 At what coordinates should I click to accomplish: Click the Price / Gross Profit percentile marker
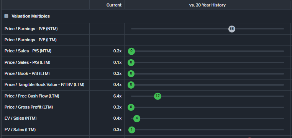pyautogui.click(x=131, y=107)
